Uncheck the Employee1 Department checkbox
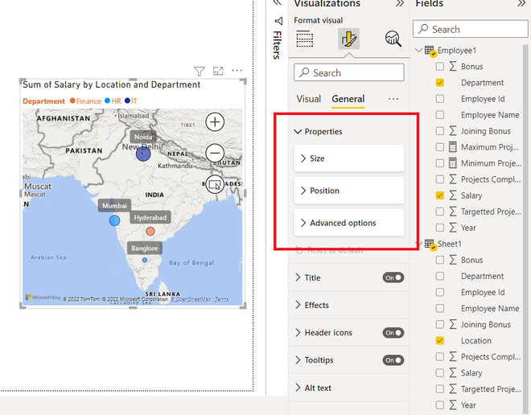 coord(439,83)
